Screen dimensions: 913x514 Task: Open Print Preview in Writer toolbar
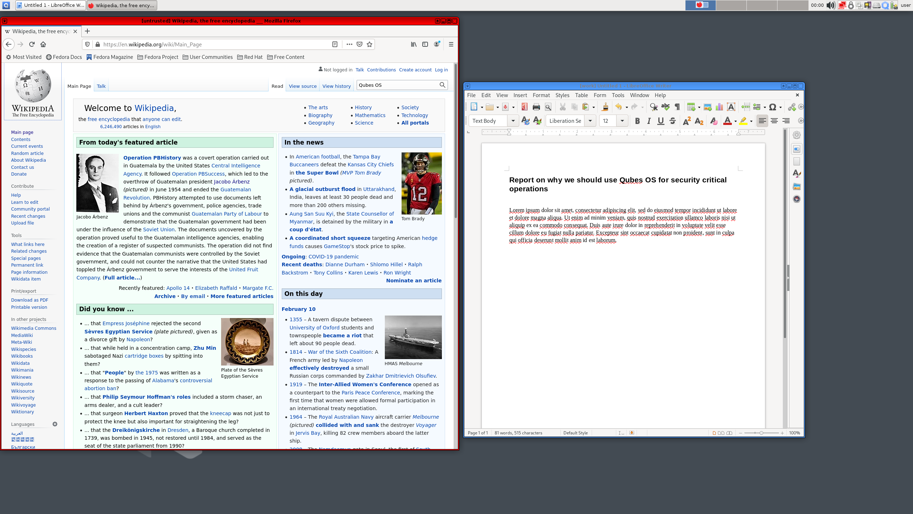tap(548, 107)
